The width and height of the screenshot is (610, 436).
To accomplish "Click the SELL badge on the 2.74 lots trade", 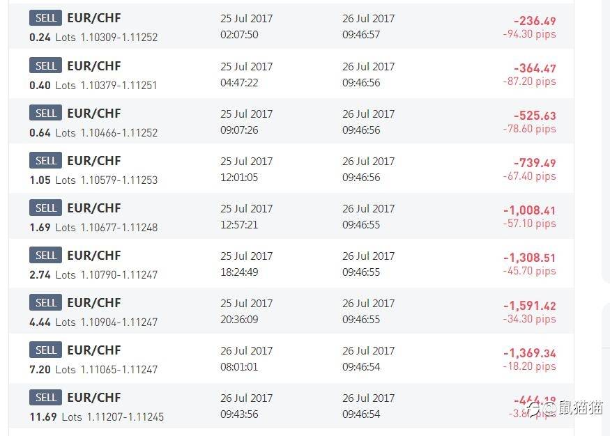I will pos(45,256).
